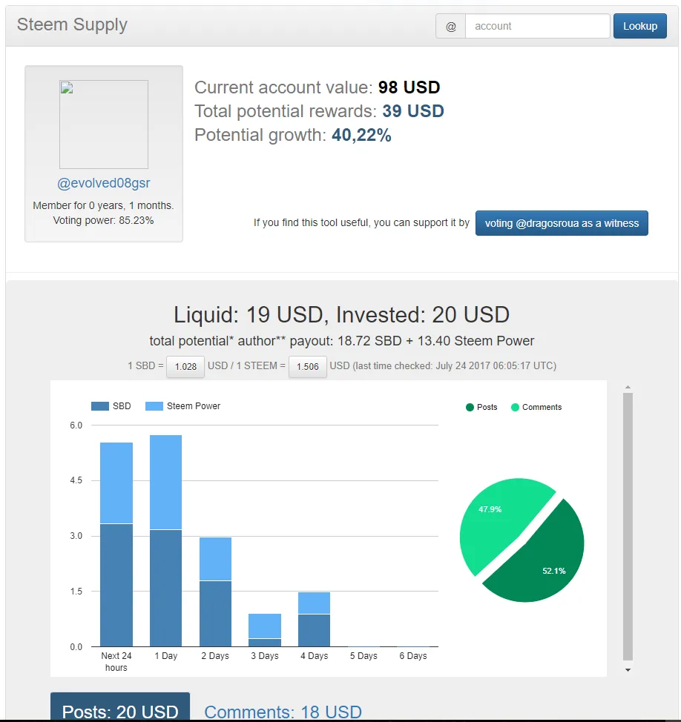The height and width of the screenshot is (722, 681).
Task: Toggle Comments legend dot in pie chart
Action: (x=515, y=407)
